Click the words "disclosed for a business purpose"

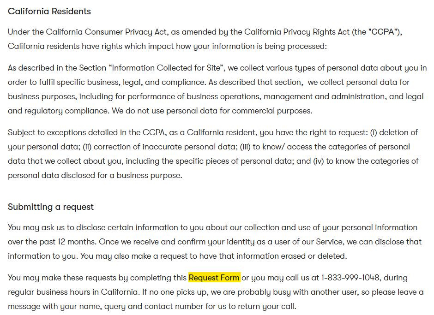[125, 176]
